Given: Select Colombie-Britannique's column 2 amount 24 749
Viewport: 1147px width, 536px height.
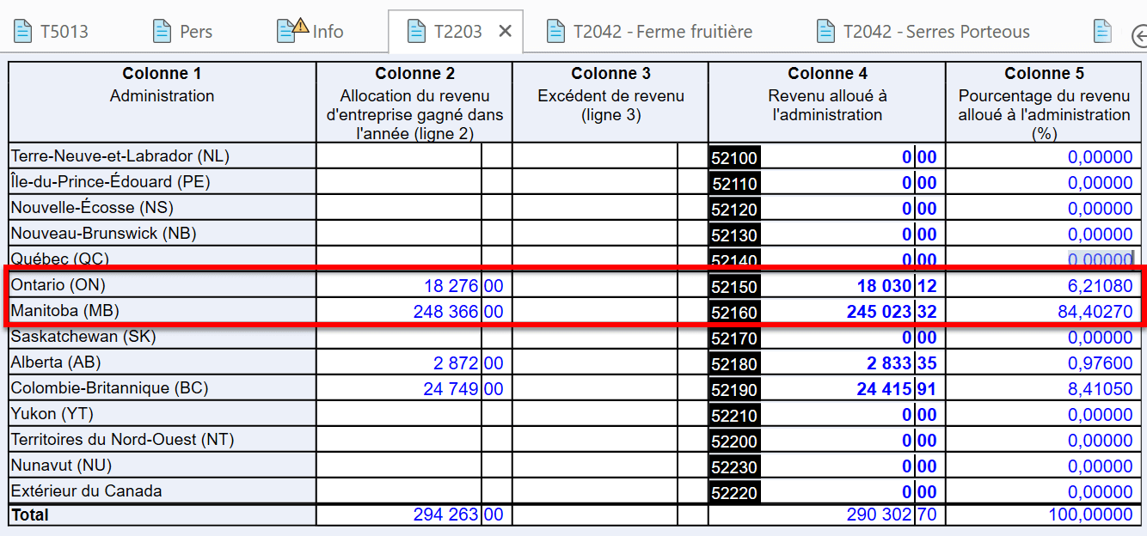Looking at the screenshot, I should [451, 388].
